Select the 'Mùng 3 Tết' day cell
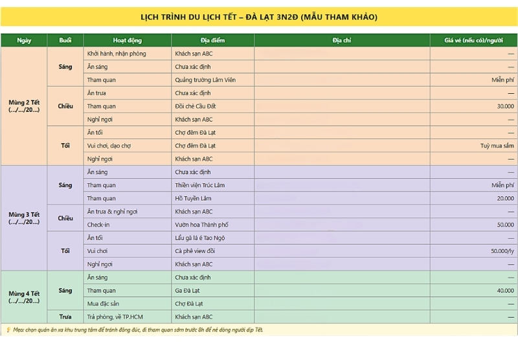518x345 pixels. point(24,218)
